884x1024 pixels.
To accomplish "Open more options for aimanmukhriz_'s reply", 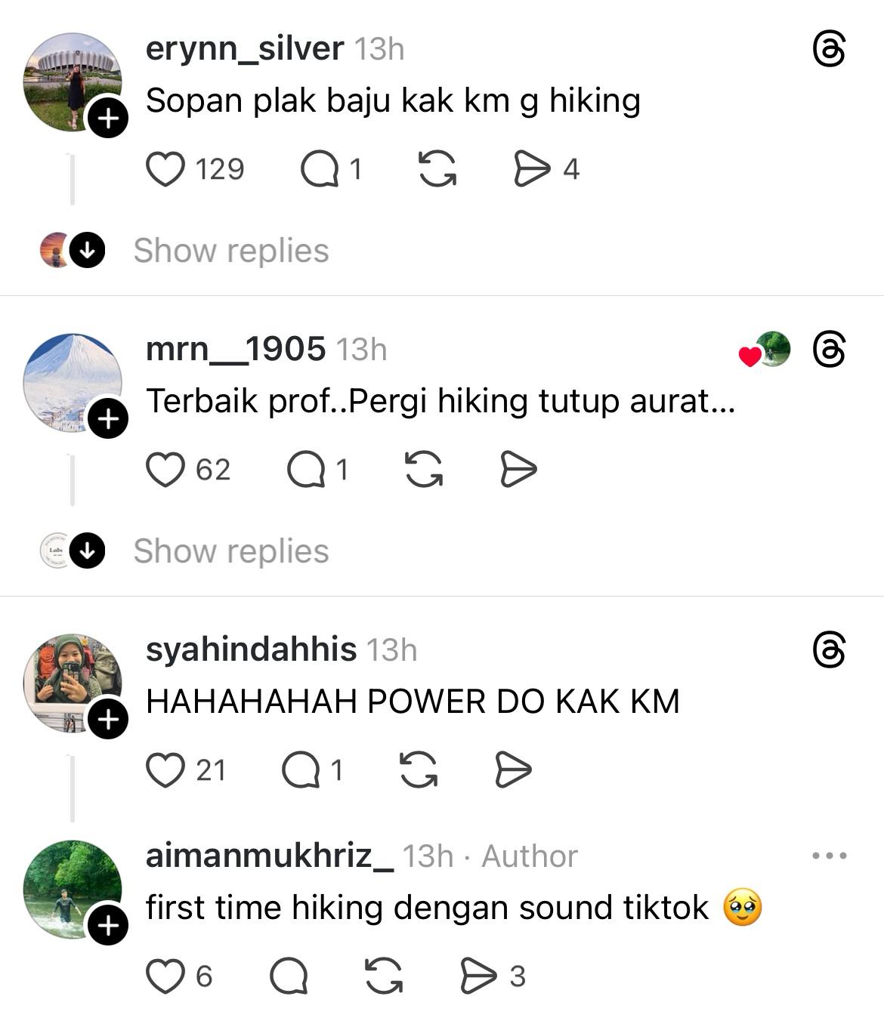I will click(829, 856).
